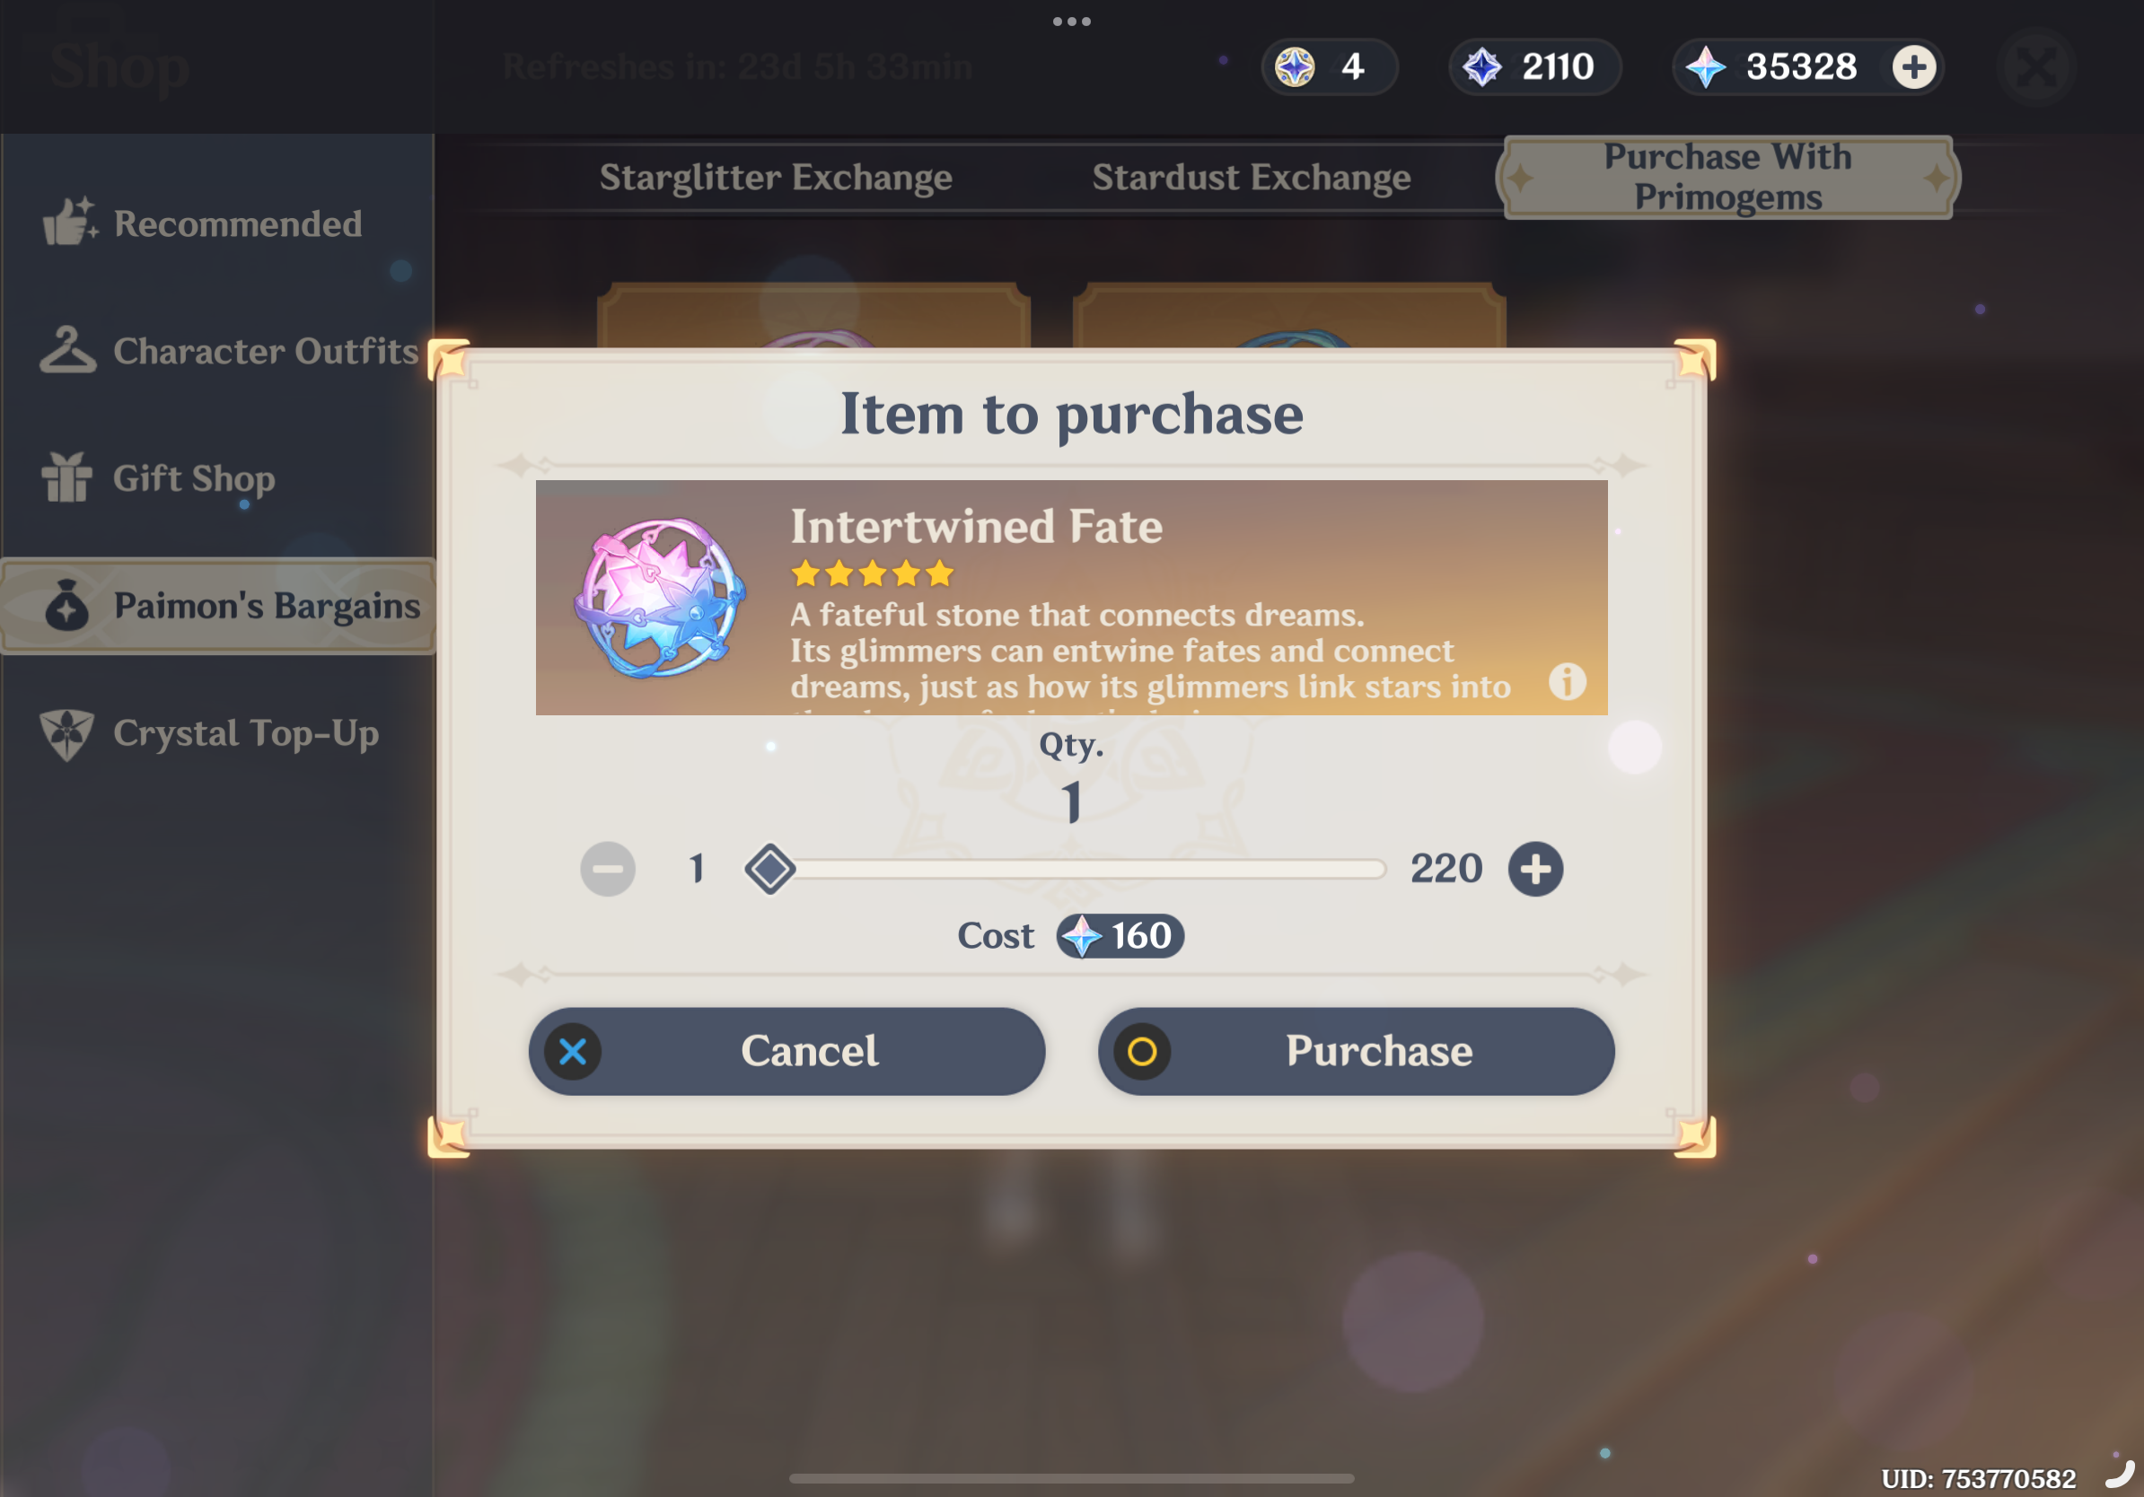2144x1497 pixels.
Task: Select Purchase With Primogems tab
Action: pos(1727,178)
